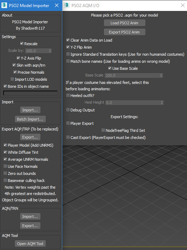Enable Zero out bounds checkbox

click(5, 173)
